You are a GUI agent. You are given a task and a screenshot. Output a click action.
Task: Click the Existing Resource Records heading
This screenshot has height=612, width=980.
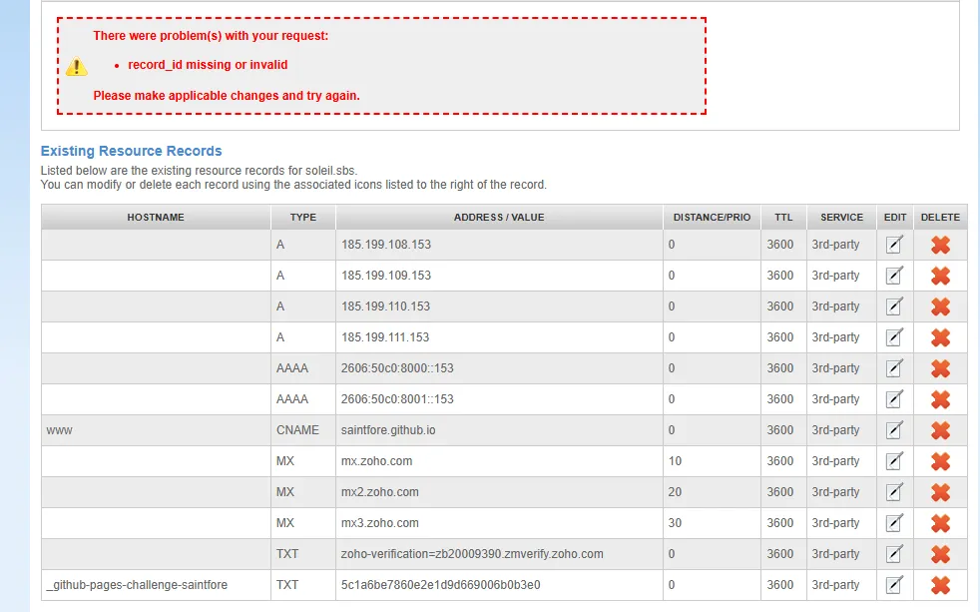[131, 152]
